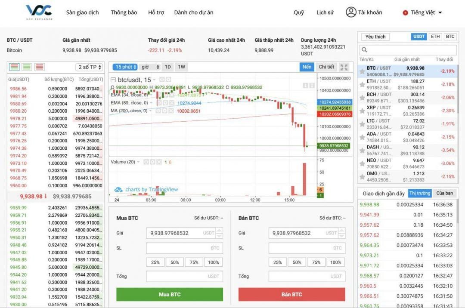465x308 pixels.
Task: Open Dành cho dự án menu
Action: (194, 12)
